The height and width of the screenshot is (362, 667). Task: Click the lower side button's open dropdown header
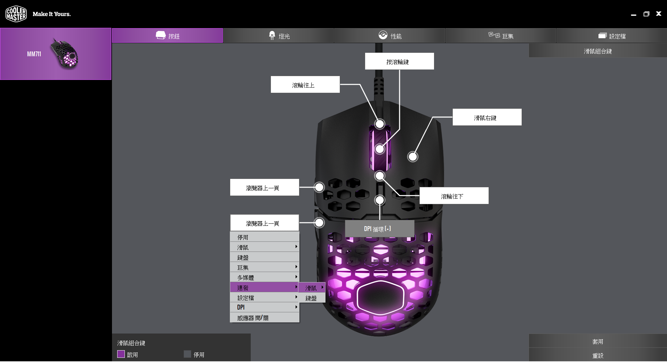click(x=264, y=223)
